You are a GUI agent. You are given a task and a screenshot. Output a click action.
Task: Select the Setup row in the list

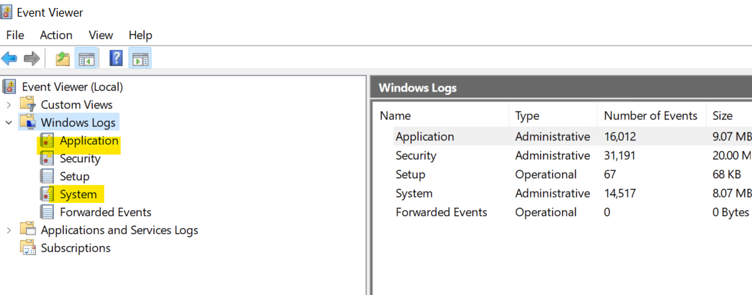pyautogui.click(x=561, y=174)
